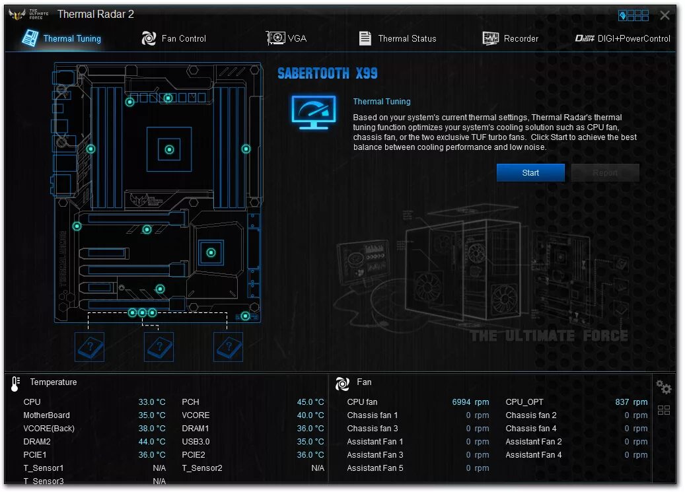Viewport: 685px width, 492px height.
Task: Select the PCH chipset sensor point
Action: pos(211,252)
